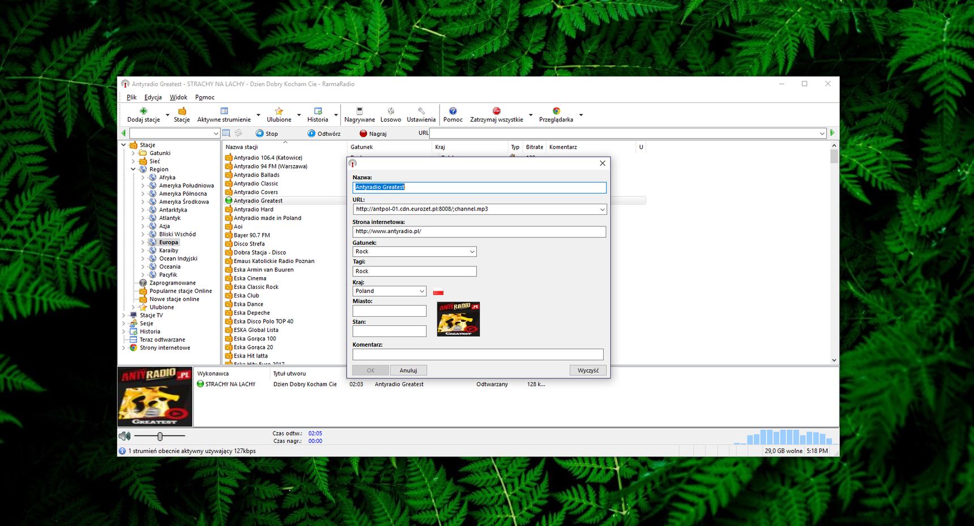Open the Aktywne strumienie dropdown arrow

pos(258,115)
